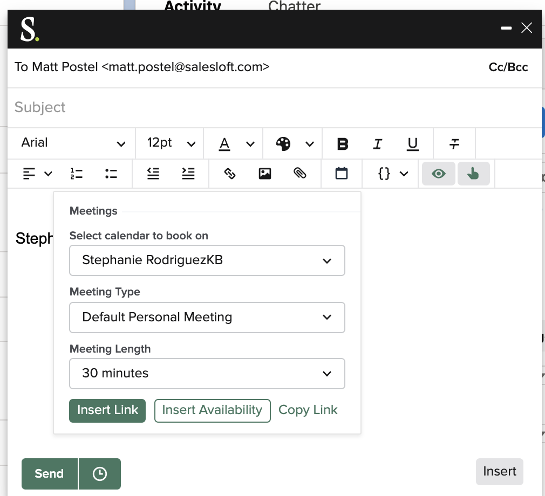Click the text color A icon
The image size is (545, 496).
[x=224, y=143]
